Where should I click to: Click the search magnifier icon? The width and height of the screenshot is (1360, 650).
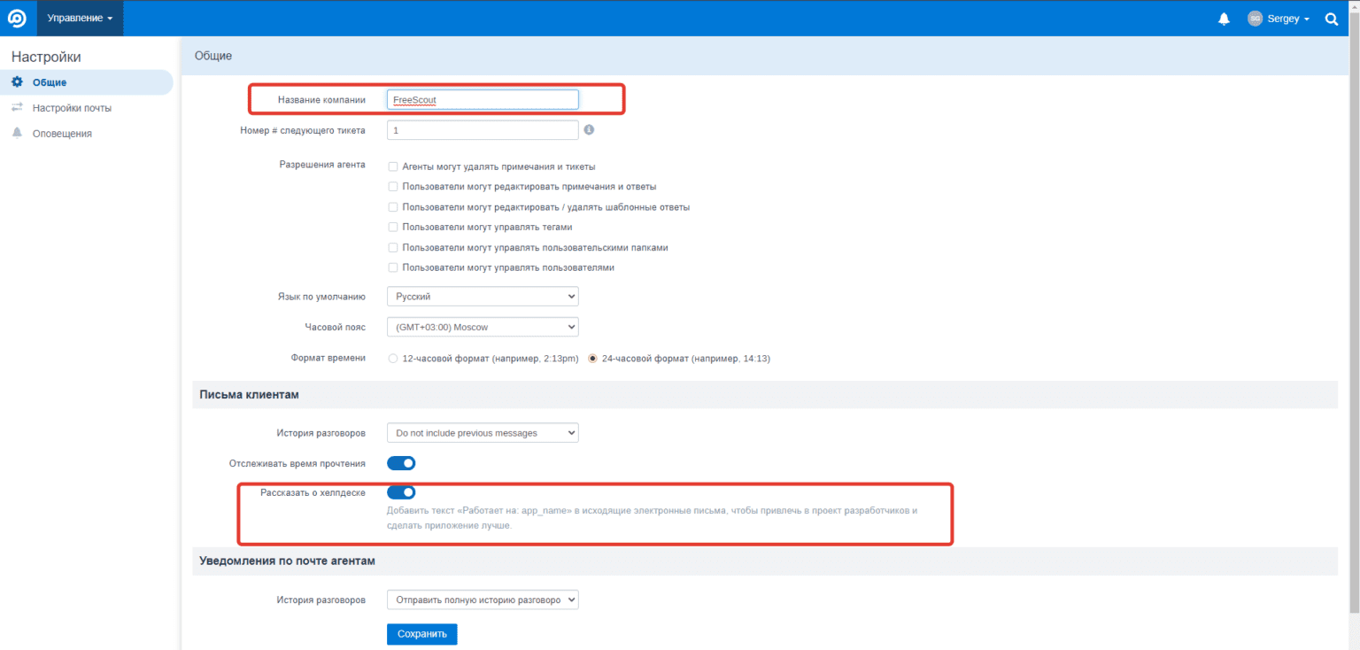click(1331, 19)
